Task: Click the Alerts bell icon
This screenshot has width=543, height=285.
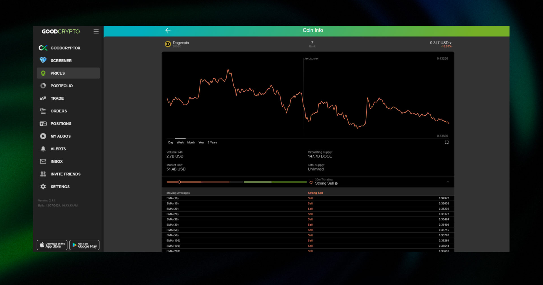Action: coord(43,149)
